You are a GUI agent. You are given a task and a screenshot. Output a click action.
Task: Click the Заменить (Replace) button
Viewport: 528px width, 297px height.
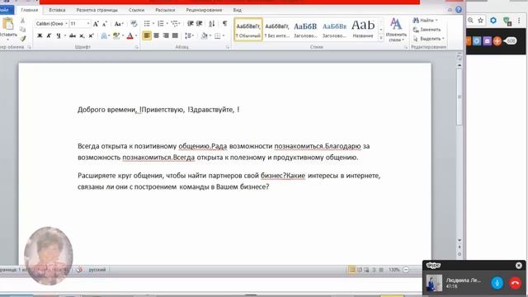coord(427,30)
